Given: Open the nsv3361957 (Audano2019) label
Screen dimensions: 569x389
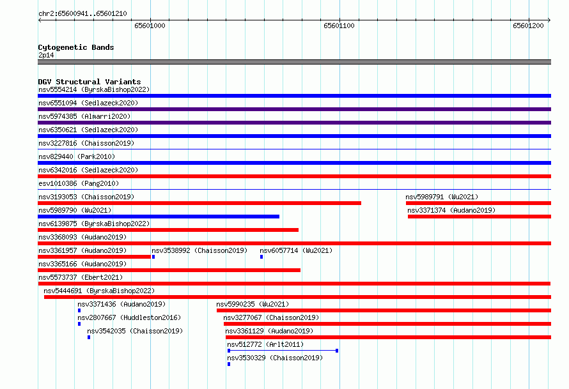Looking at the screenshot, I should coord(82,250).
